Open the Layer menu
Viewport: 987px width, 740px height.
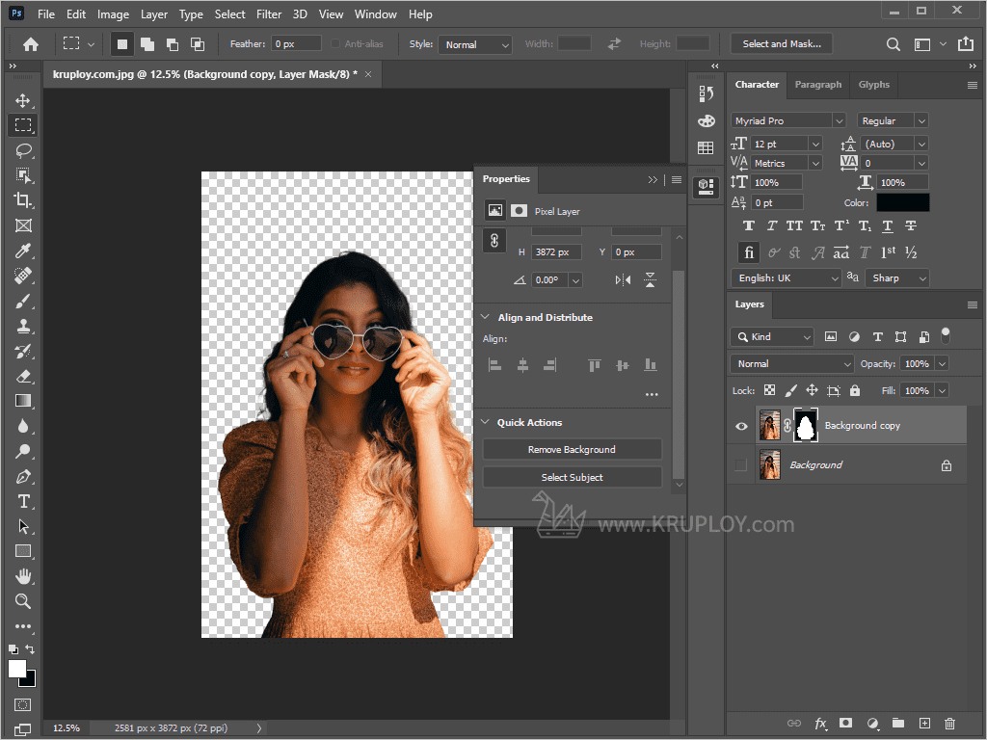154,13
